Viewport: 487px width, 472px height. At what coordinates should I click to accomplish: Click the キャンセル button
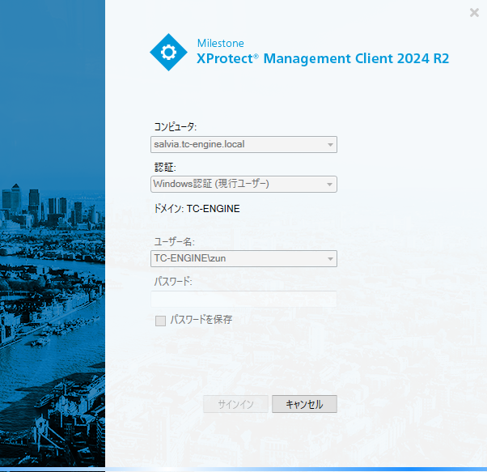[x=304, y=404]
